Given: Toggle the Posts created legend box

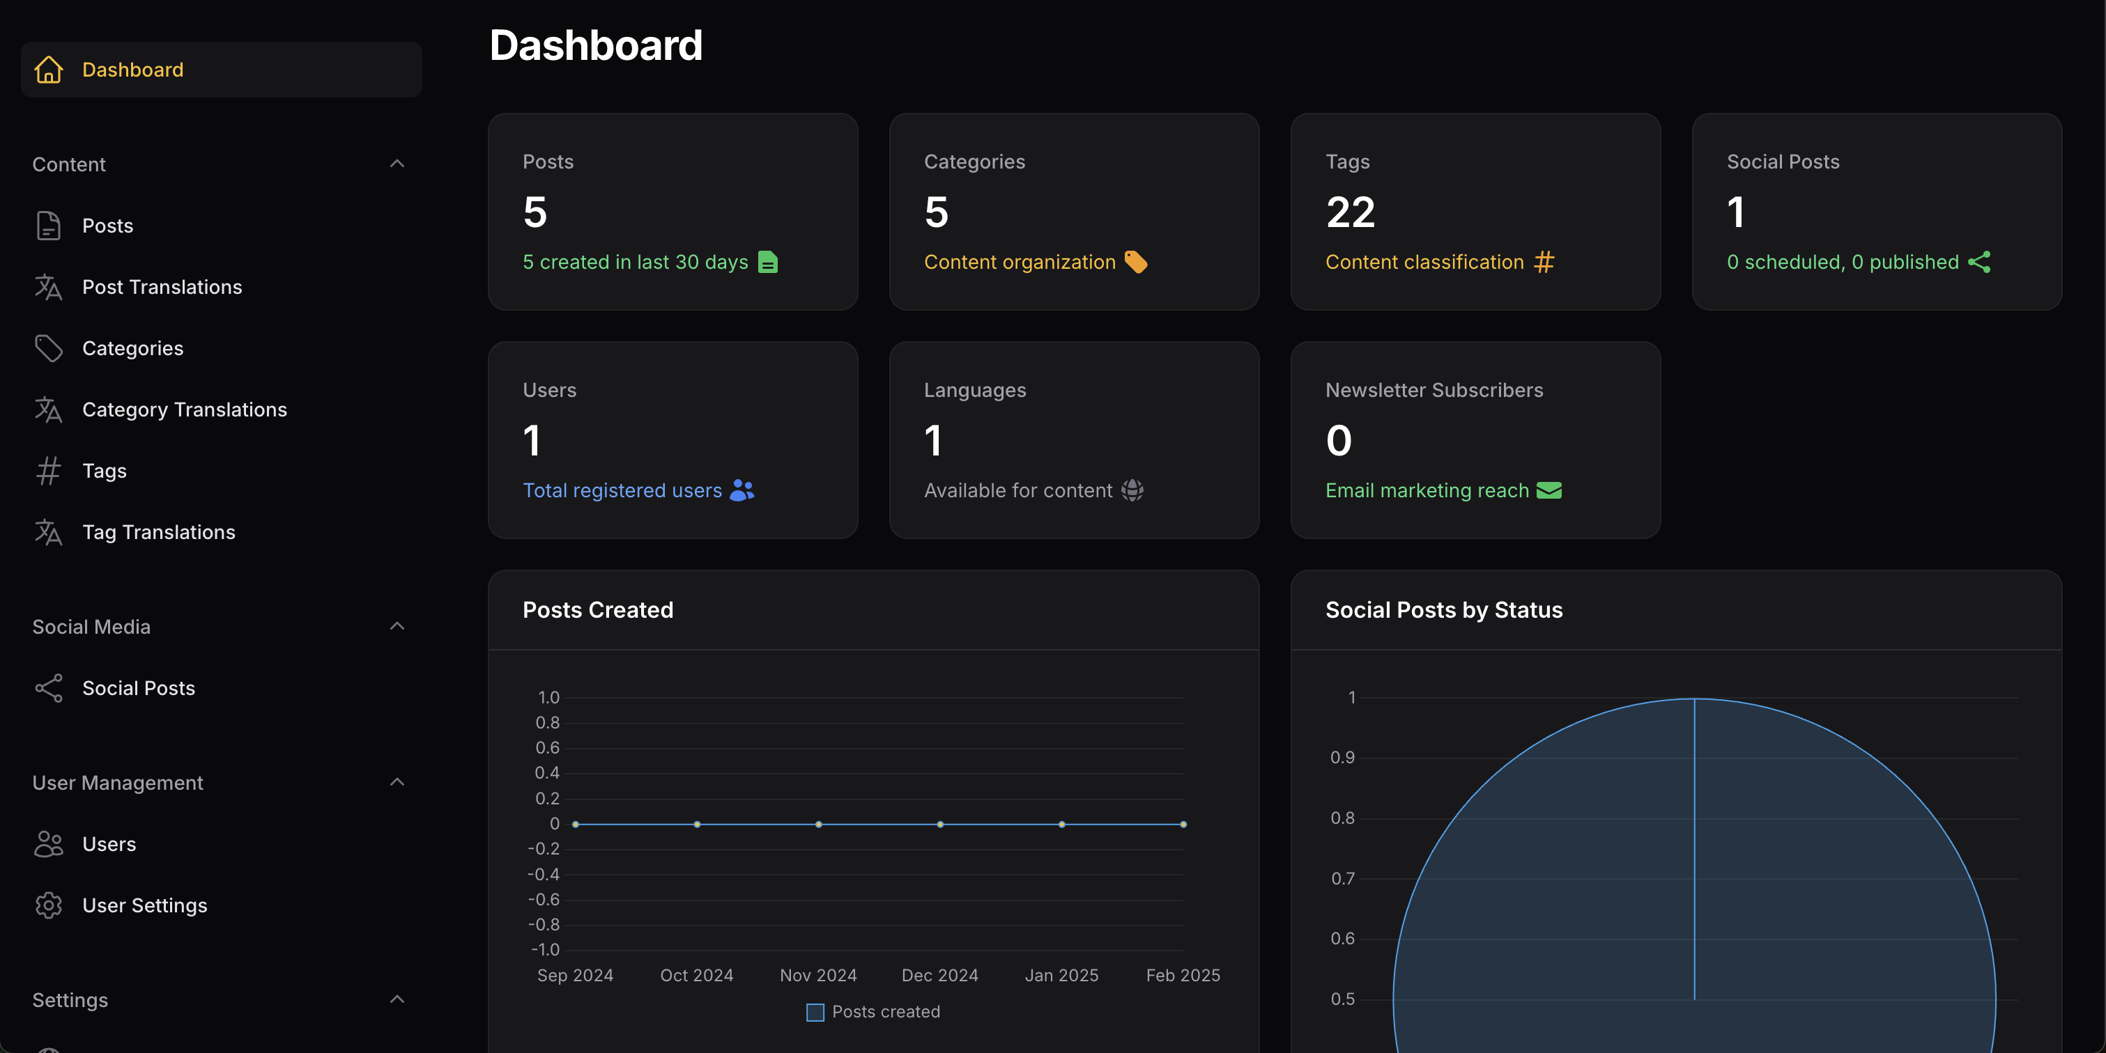Looking at the screenshot, I should click(815, 1012).
